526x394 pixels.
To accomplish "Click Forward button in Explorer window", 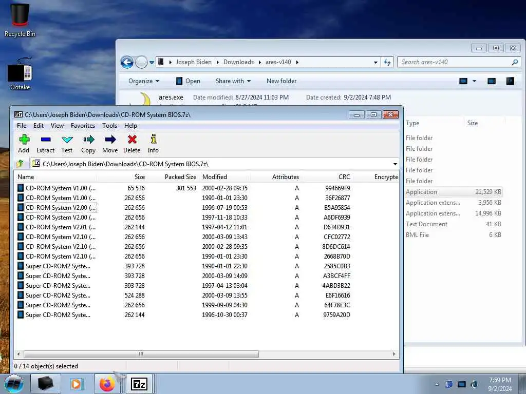I will [x=141, y=62].
